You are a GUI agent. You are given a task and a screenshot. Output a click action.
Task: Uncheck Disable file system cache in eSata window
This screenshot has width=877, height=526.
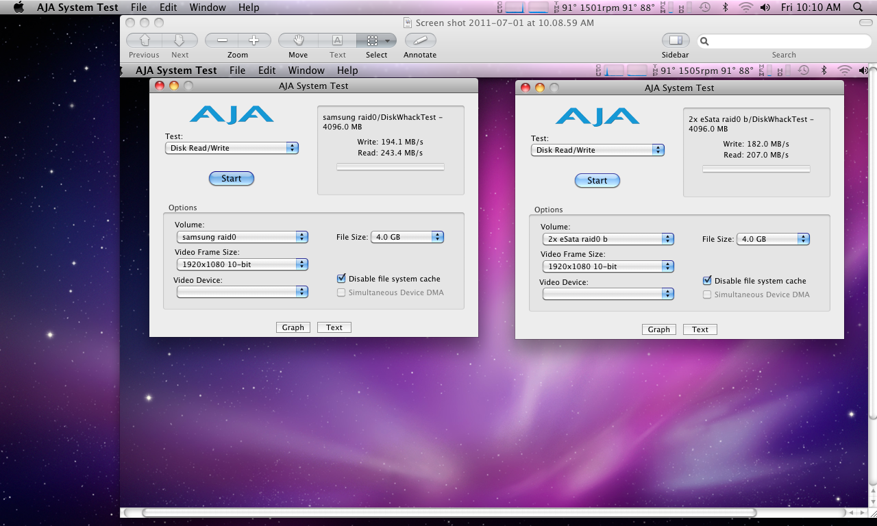point(707,281)
